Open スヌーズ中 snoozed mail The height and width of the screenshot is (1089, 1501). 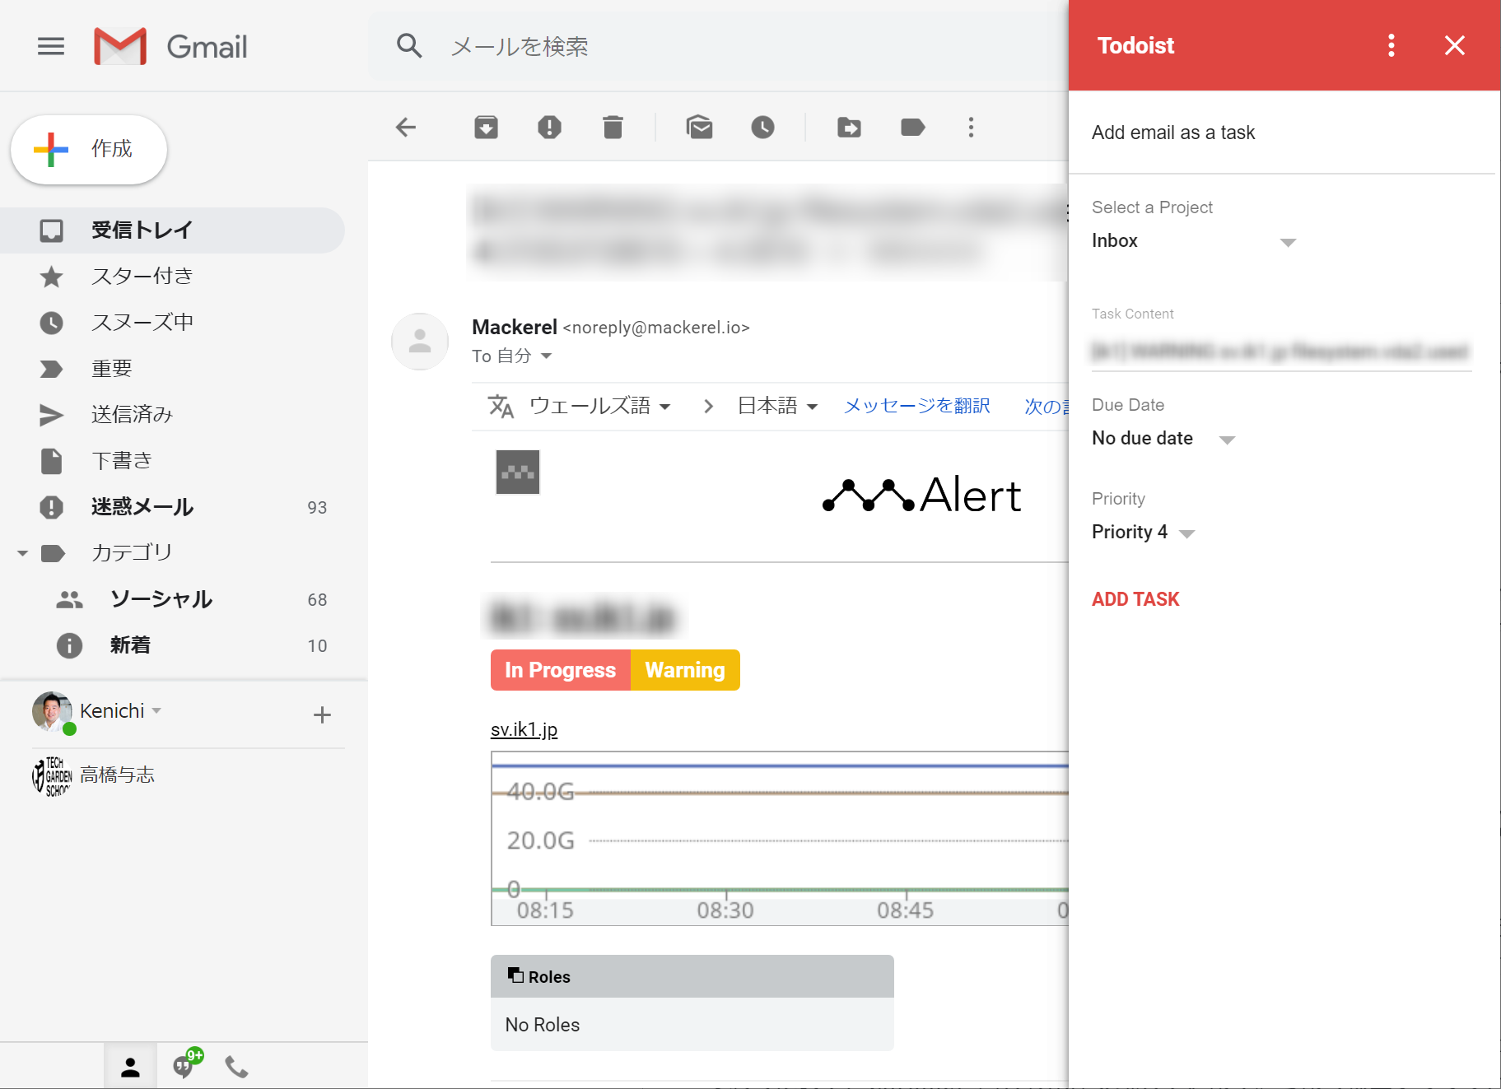pos(172,323)
